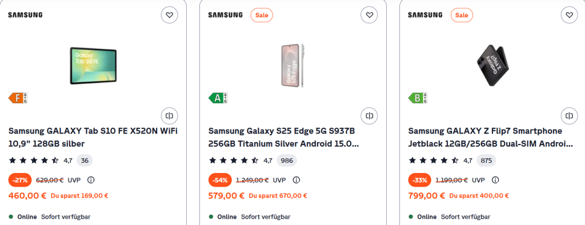Open Samsung GALAXY Tab S10 FE X520N title
The height and width of the screenshot is (225, 585).
[x=93, y=137]
